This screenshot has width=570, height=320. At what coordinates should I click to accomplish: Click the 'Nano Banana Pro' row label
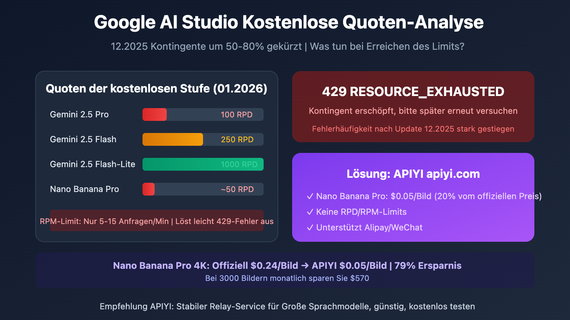pos(84,189)
